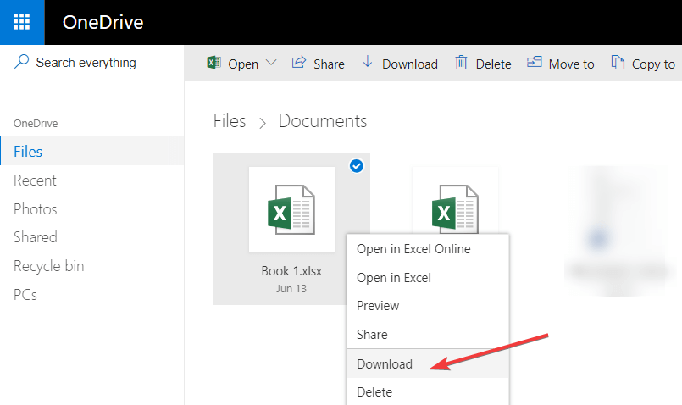Screen dimensions: 682x405
Task: Open Recycle bin in the sidebar
Action: (x=49, y=266)
